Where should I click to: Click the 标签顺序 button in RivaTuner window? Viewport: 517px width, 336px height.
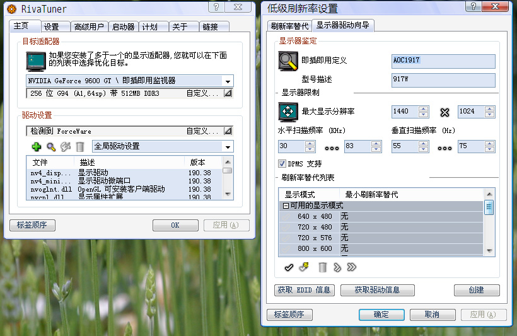(x=32, y=225)
